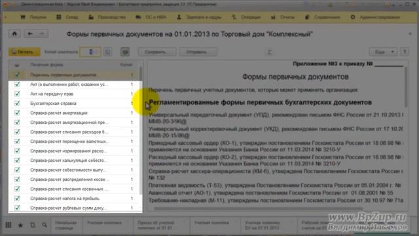The width and height of the screenshot is (419, 236).
Task: Open help with the question mark button
Action: 405,52
